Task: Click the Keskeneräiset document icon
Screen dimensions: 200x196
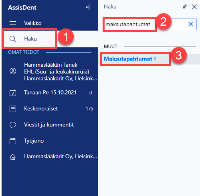Action: pyautogui.click(x=13, y=109)
